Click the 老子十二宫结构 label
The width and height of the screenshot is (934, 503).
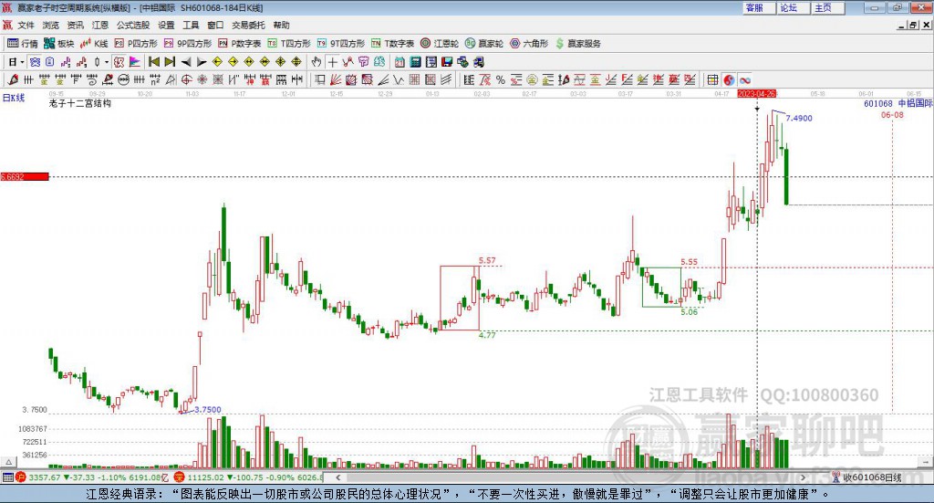(80, 103)
